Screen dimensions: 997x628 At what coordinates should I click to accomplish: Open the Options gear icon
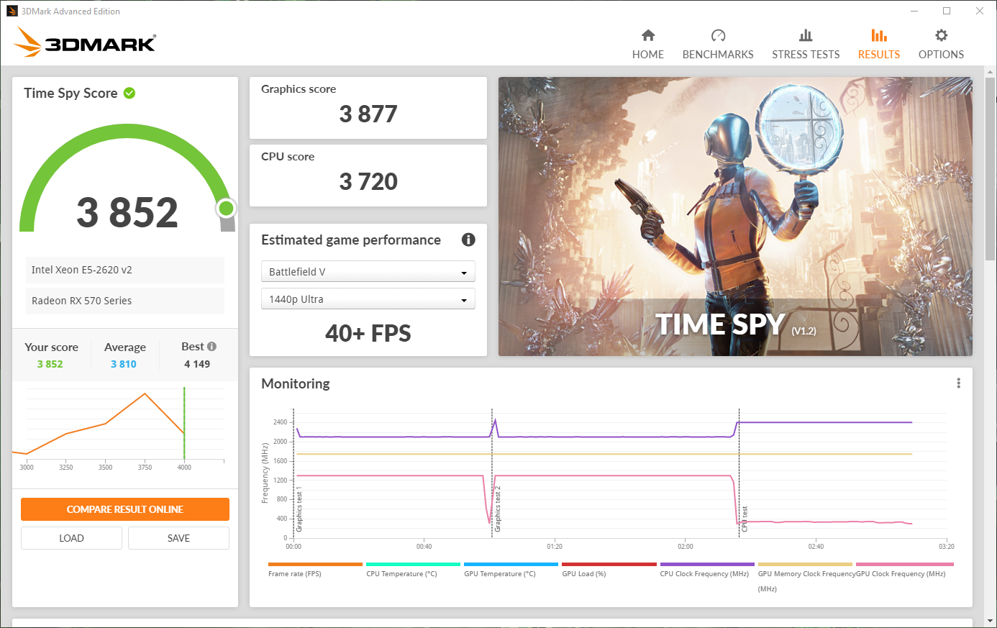tap(940, 34)
